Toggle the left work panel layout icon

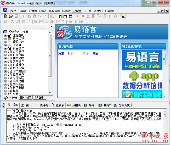pyautogui.click(x=60, y=16)
